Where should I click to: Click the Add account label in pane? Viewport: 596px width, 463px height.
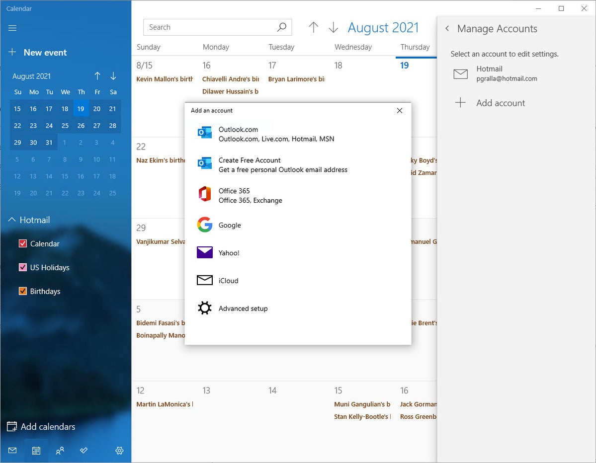point(501,103)
